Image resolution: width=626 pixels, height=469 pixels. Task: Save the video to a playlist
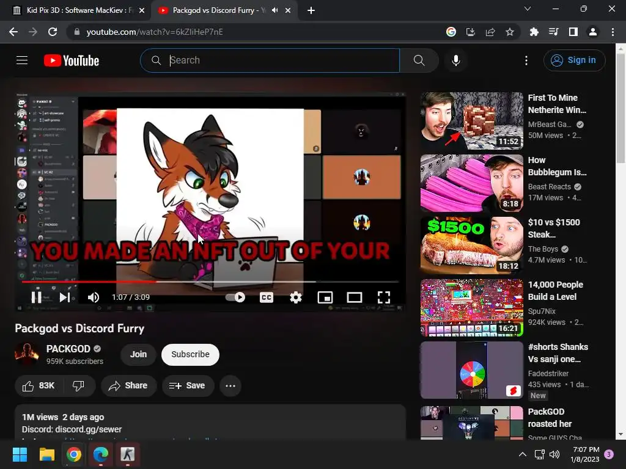[188, 386]
